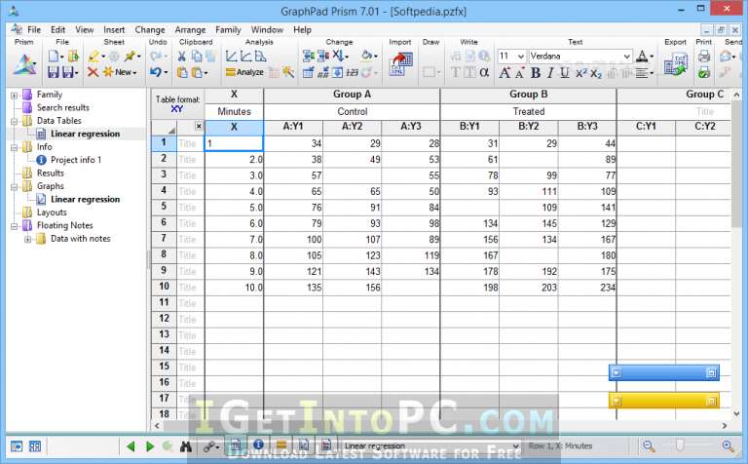Delete sheet with the red X icon
Viewport: 748px width, 464px height.
pyautogui.click(x=93, y=72)
